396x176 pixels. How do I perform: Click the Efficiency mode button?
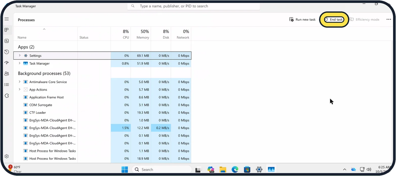tap(364, 19)
